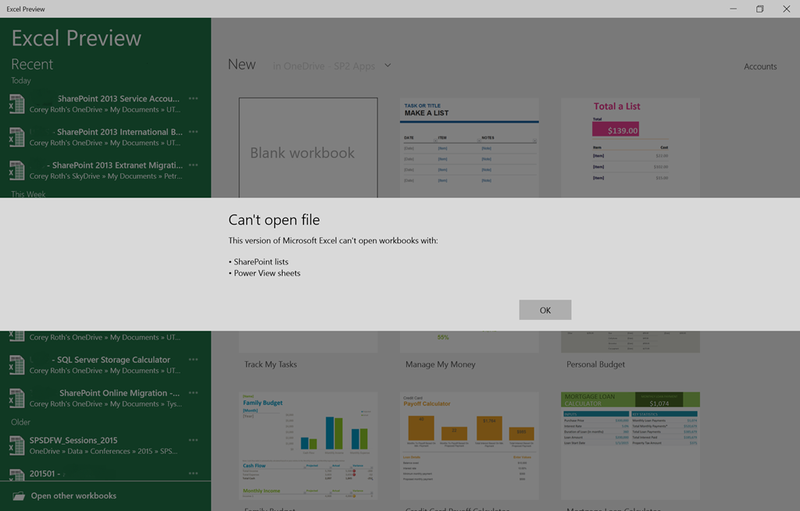This screenshot has height=511, width=800.
Task: Click the Manage My Money template caption
Action: click(x=441, y=364)
